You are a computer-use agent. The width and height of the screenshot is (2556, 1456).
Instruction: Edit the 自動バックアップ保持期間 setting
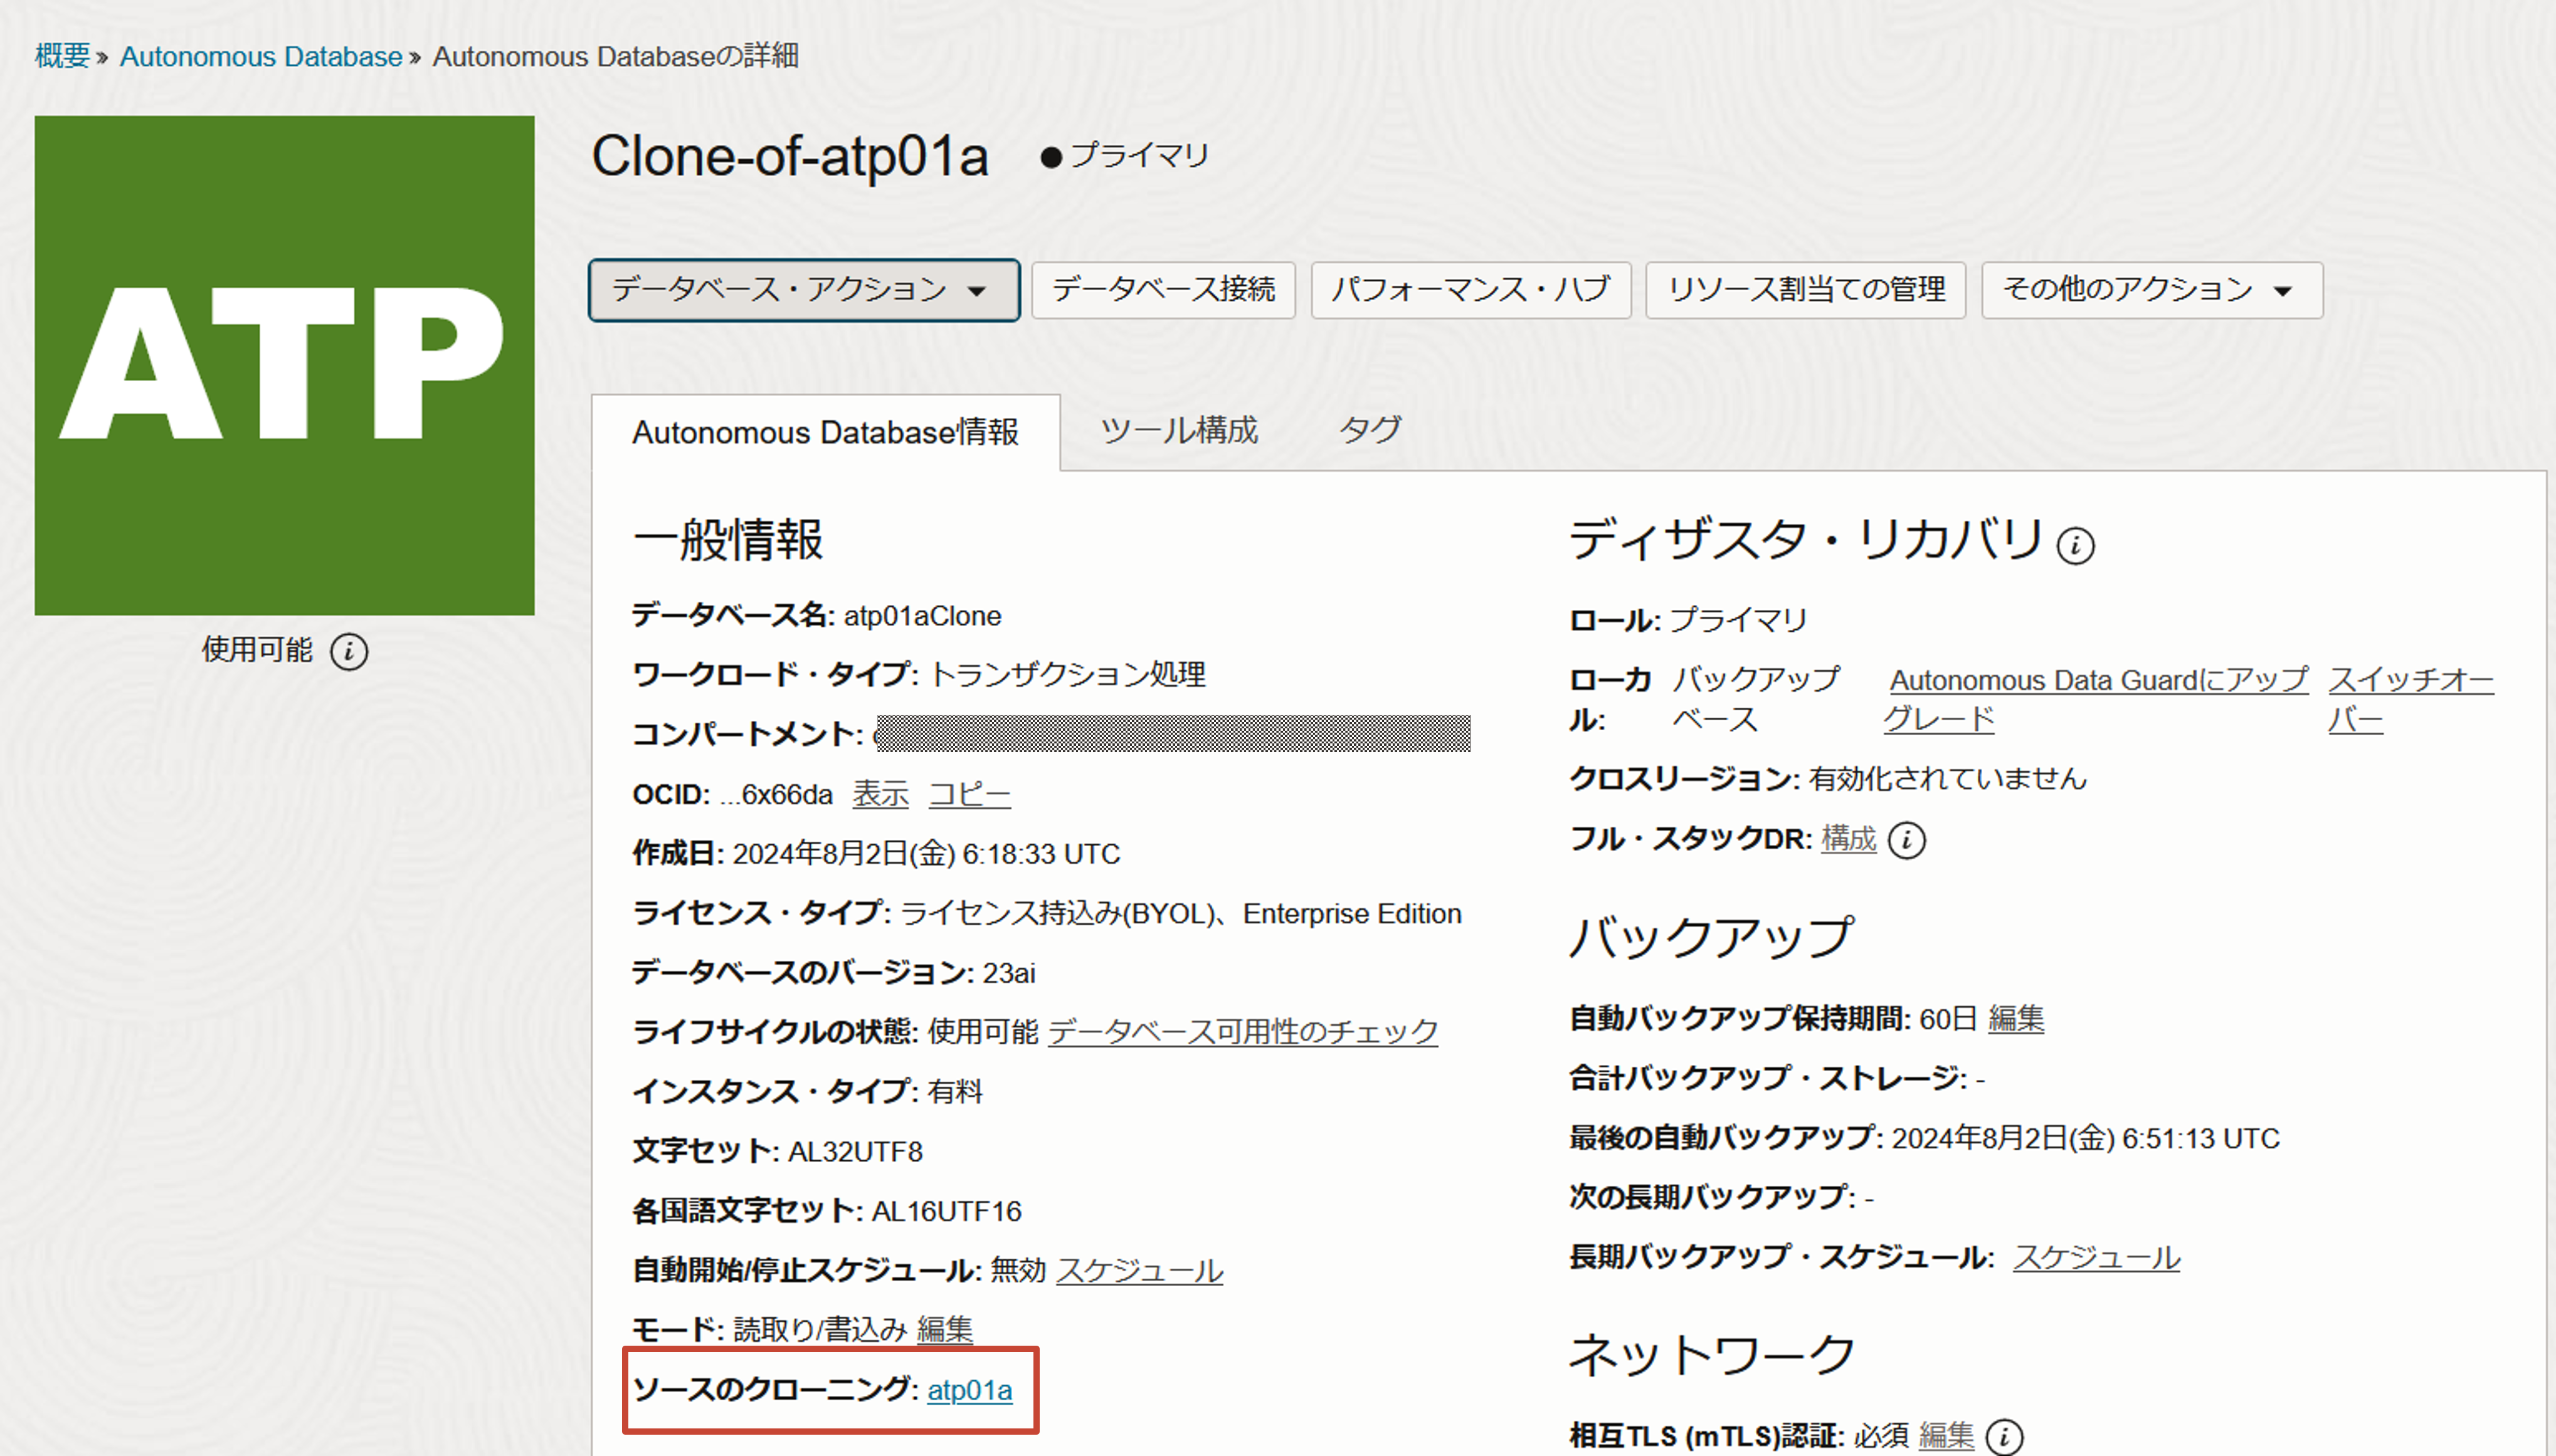coord(2017,1020)
